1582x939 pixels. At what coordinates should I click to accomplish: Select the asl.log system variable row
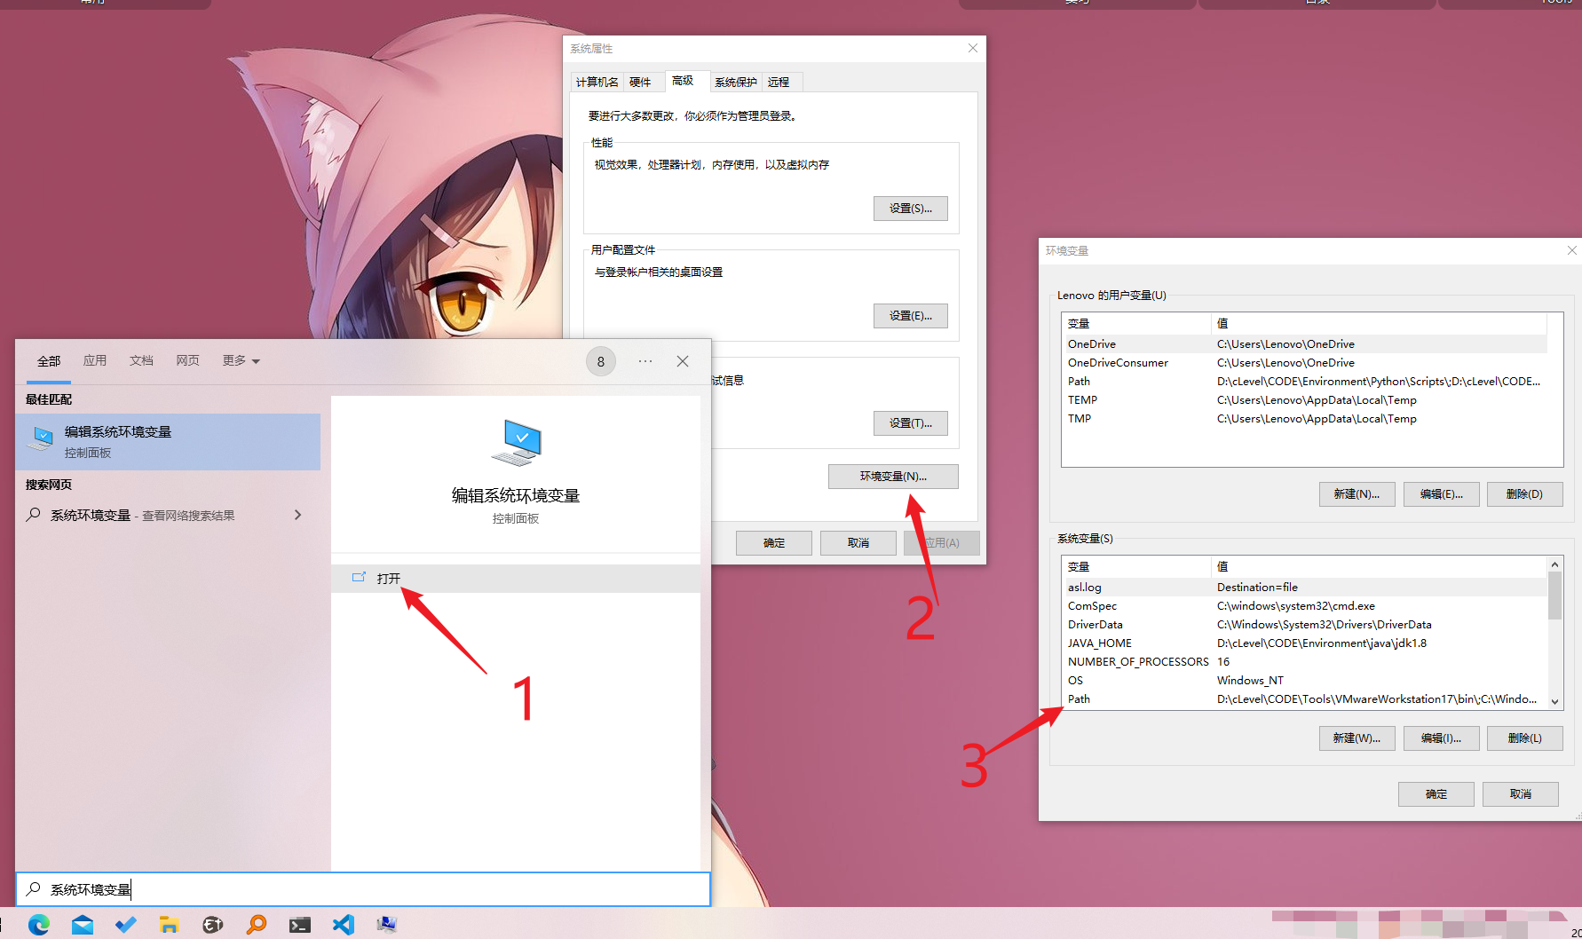tap(1304, 587)
